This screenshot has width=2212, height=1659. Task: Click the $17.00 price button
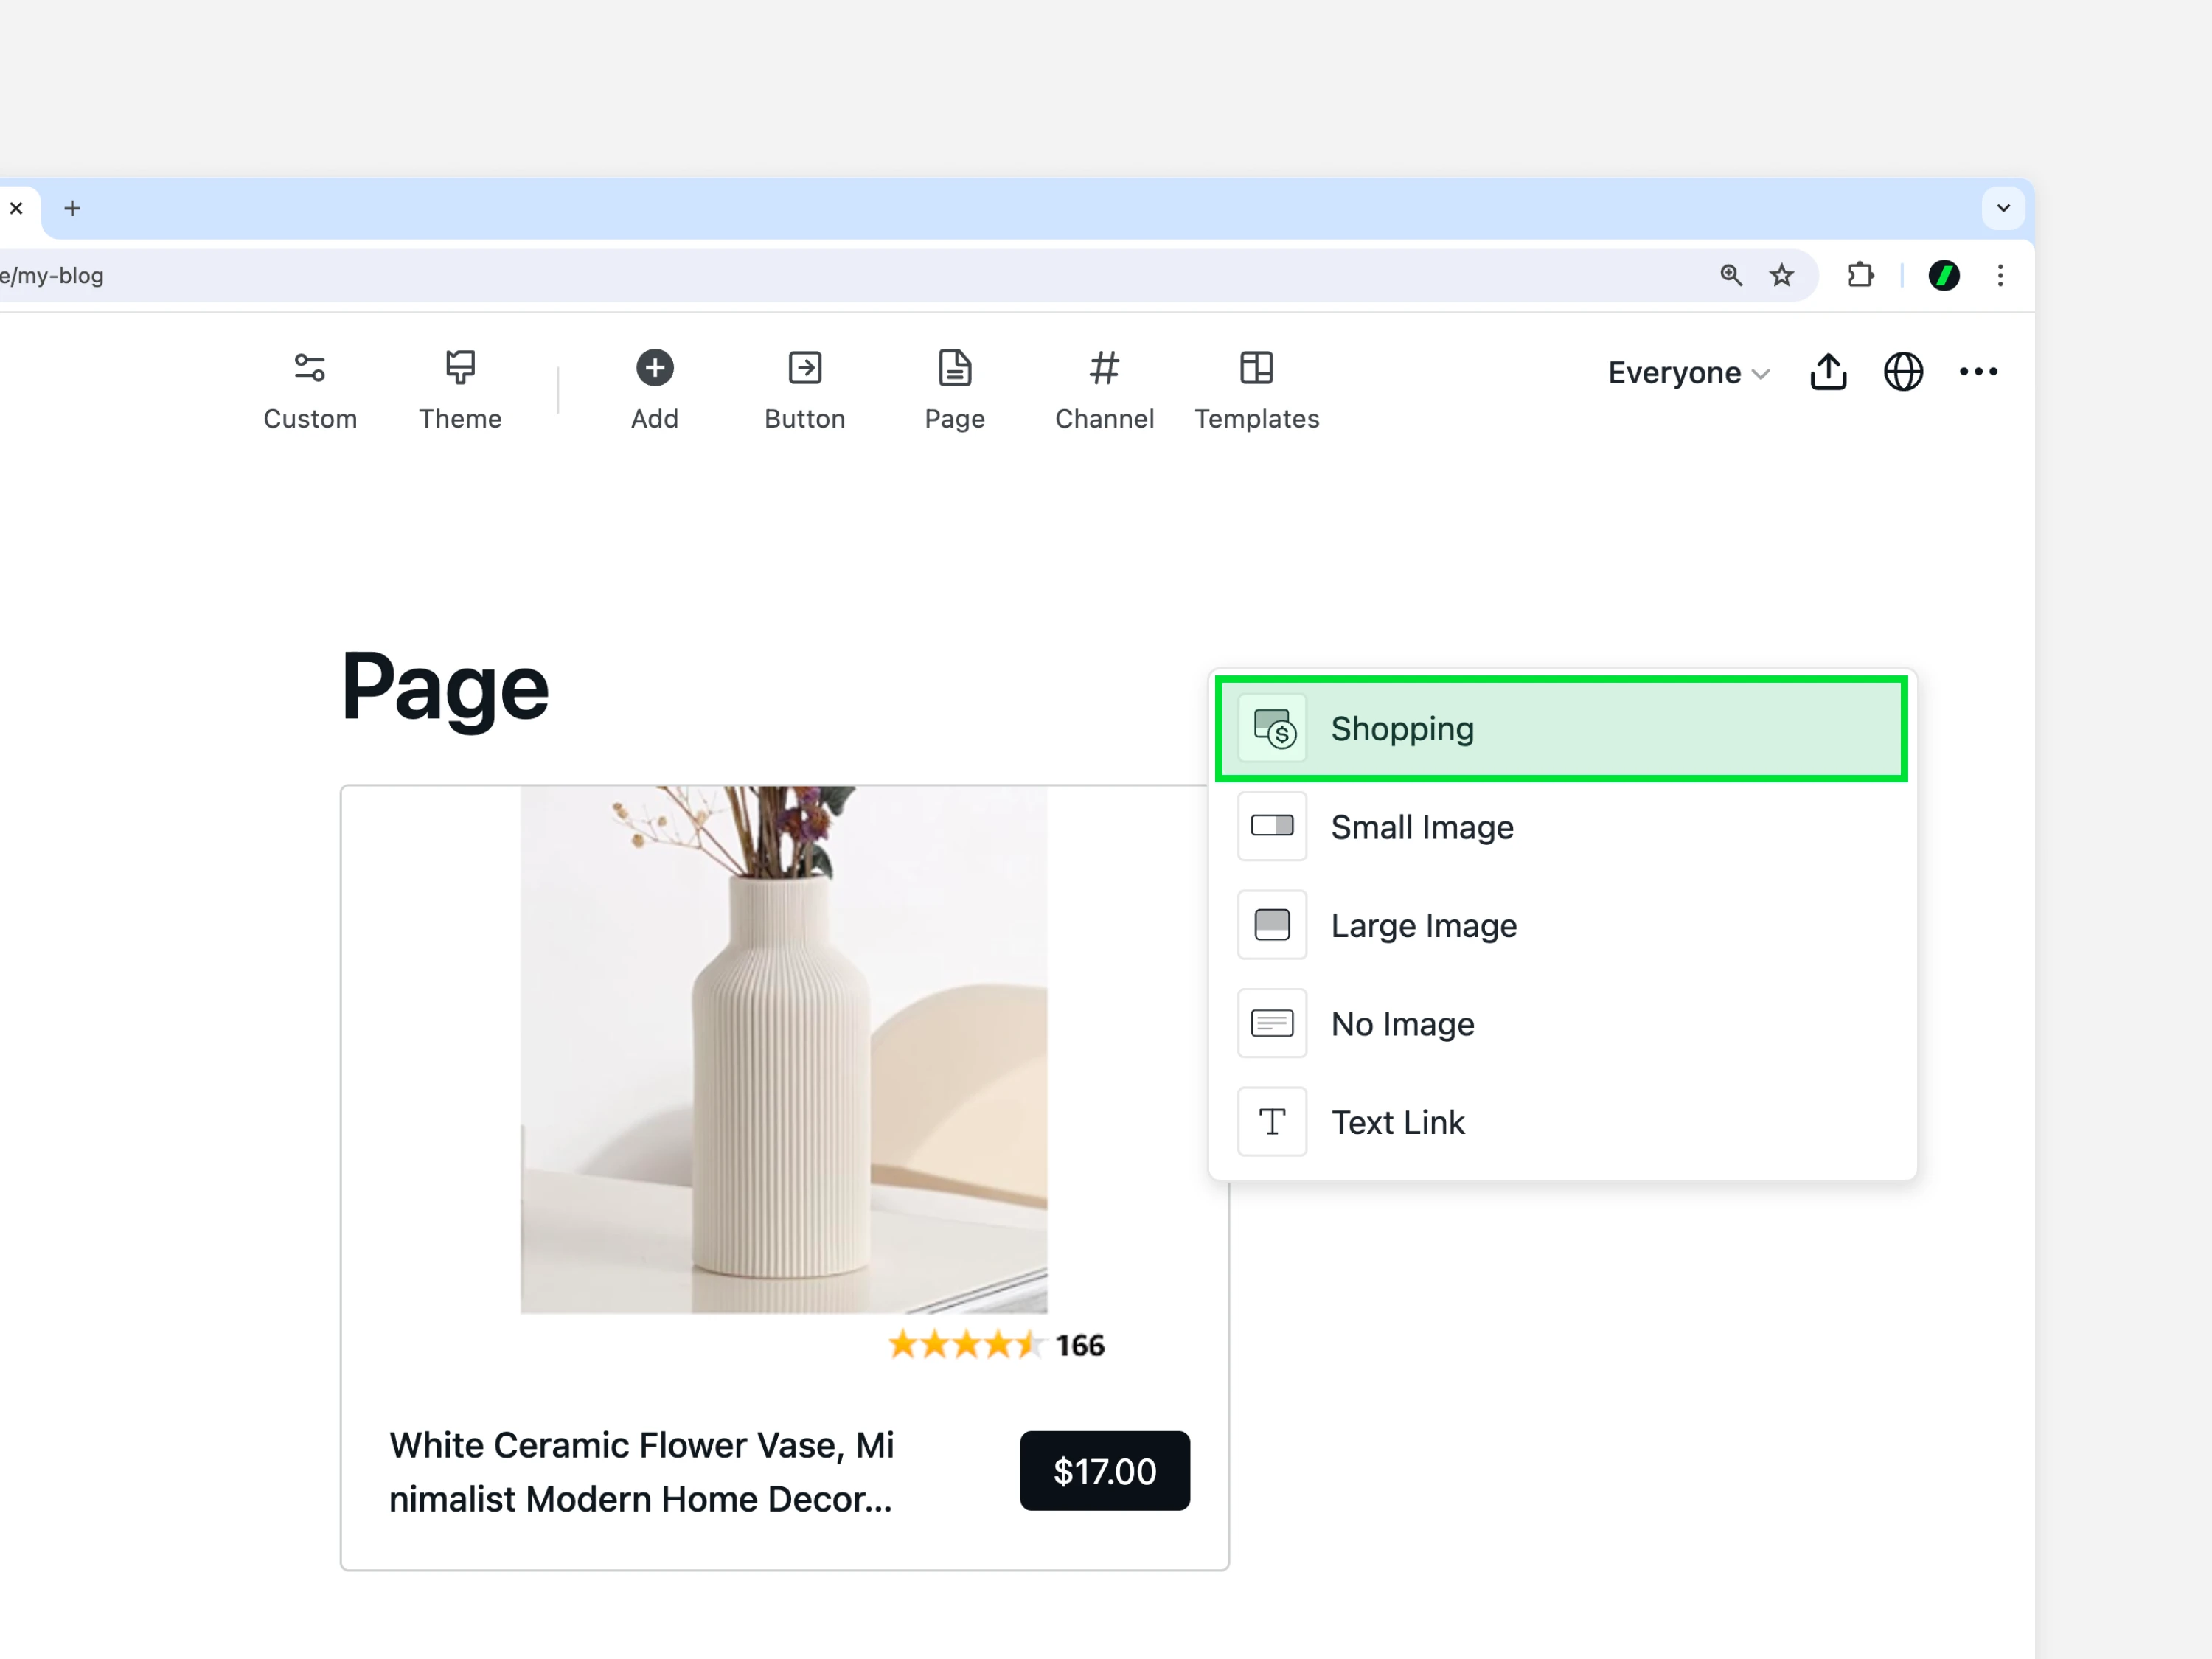tap(1104, 1471)
